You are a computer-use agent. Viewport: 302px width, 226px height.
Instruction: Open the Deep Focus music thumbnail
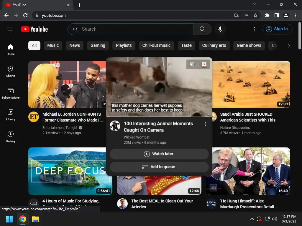(67, 171)
